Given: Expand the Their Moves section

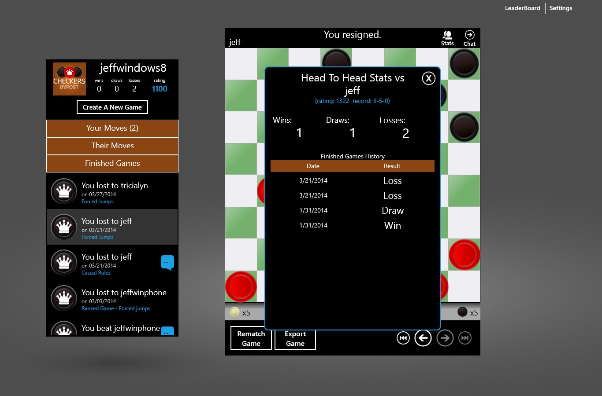Looking at the screenshot, I should coord(112,146).
